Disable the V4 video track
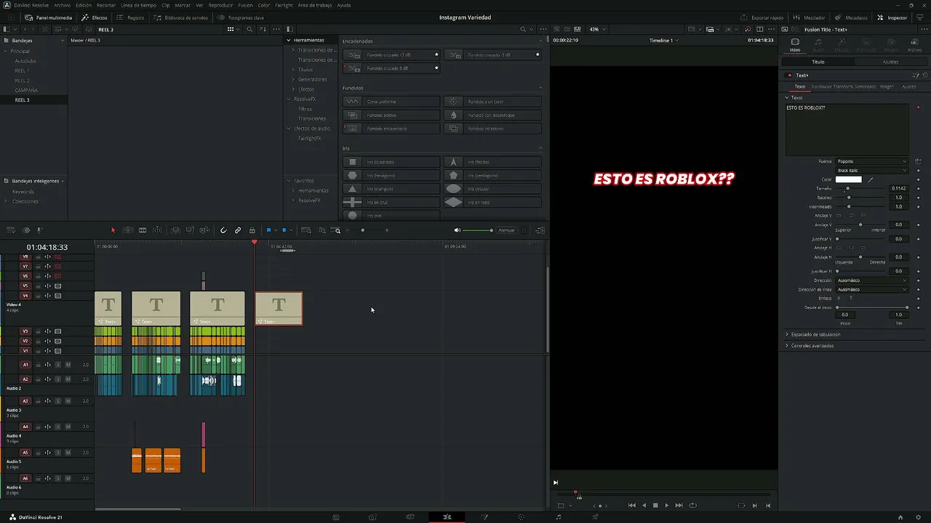This screenshot has height=523, width=931. tap(58, 296)
